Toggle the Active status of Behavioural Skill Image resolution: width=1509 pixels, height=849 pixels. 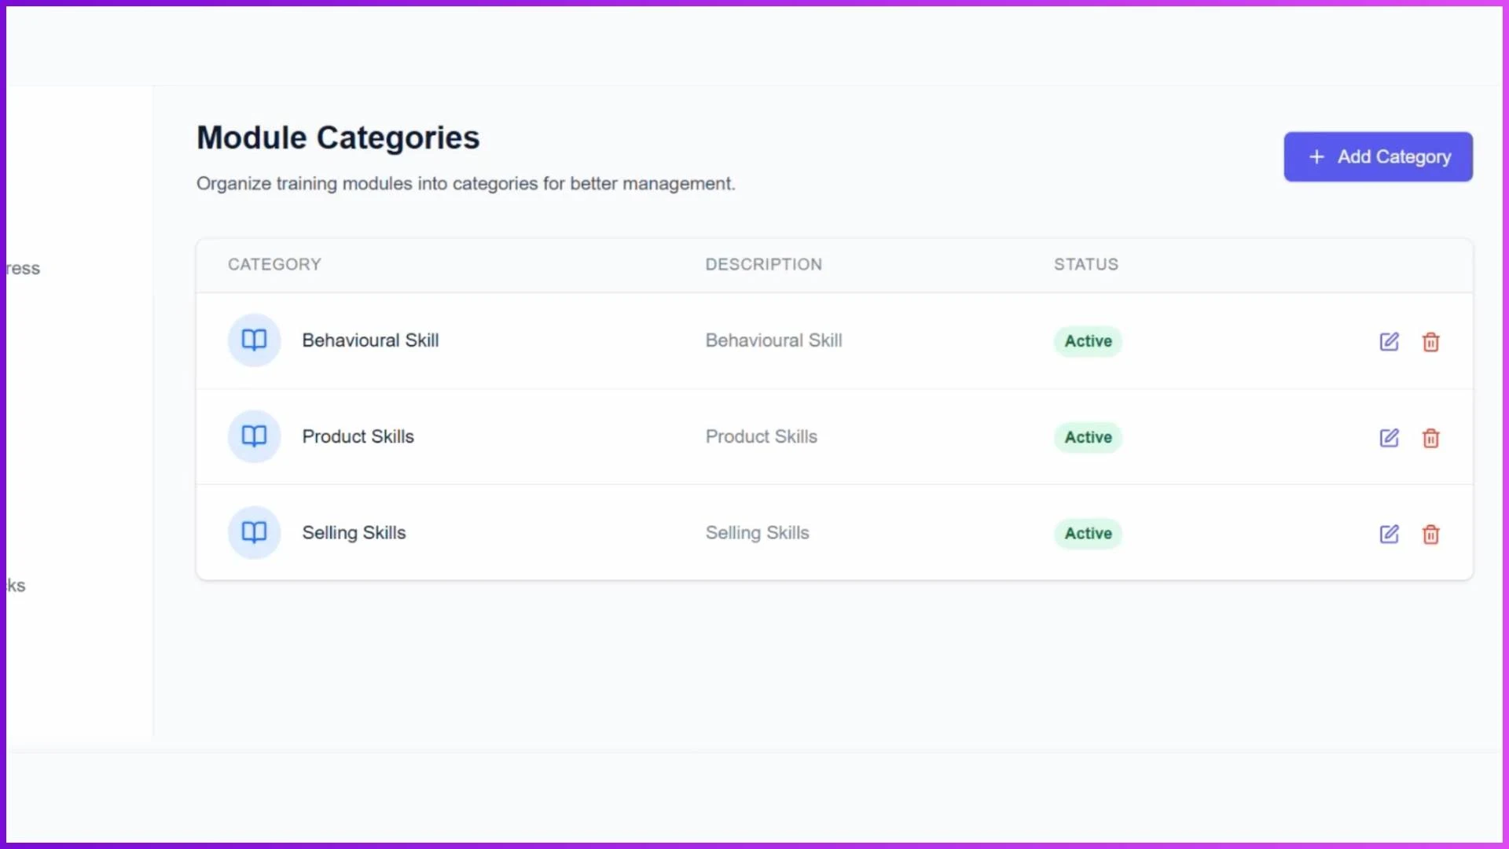point(1087,342)
